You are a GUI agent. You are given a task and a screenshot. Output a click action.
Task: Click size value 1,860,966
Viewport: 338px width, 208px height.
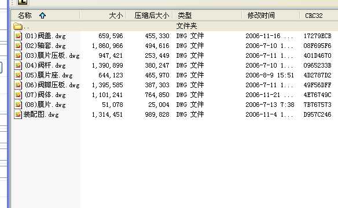(x=107, y=46)
